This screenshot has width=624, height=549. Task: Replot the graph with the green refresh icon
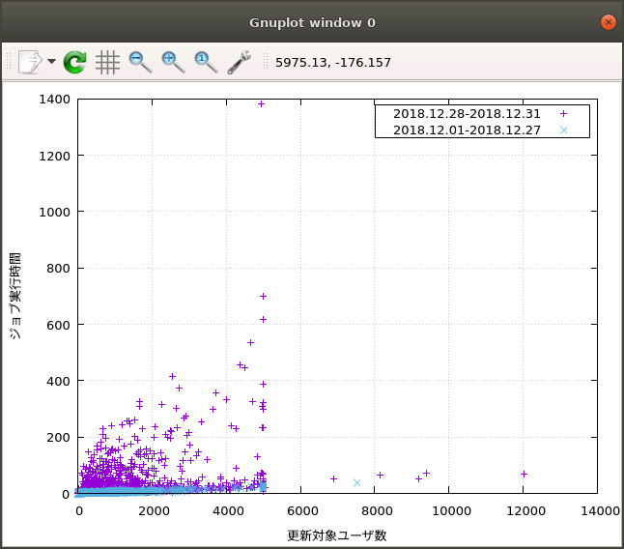pos(75,63)
